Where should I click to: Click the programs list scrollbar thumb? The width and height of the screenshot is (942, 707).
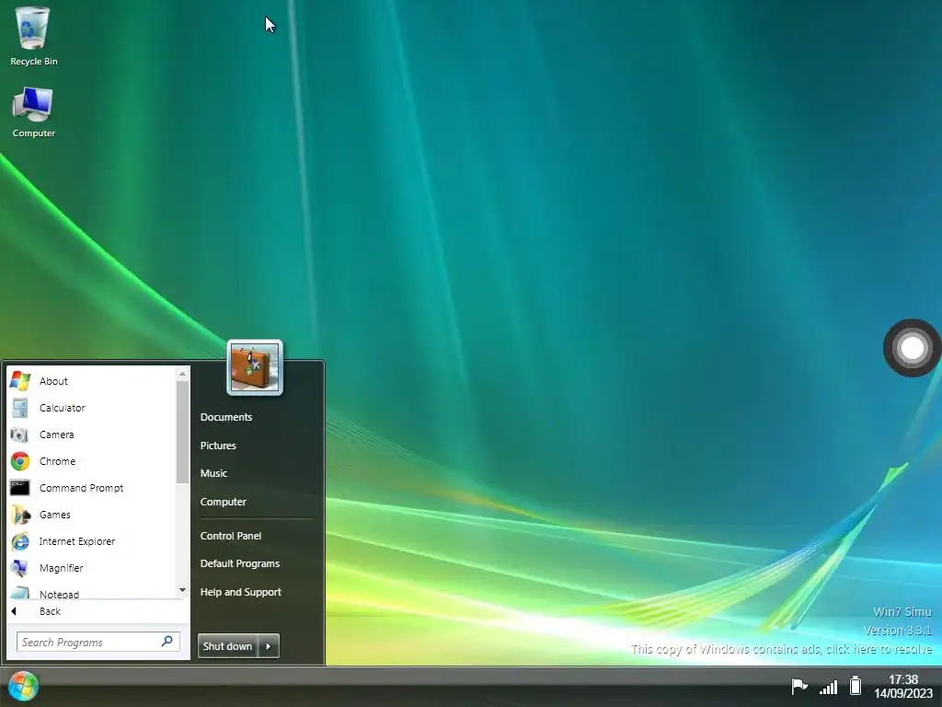pos(183,432)
